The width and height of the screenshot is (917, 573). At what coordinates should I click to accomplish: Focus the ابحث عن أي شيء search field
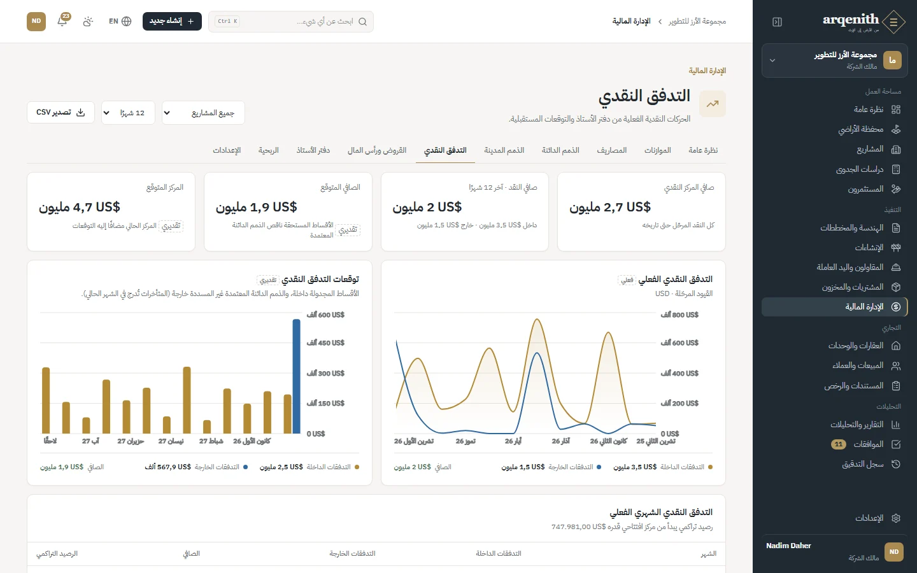(291, 22)
